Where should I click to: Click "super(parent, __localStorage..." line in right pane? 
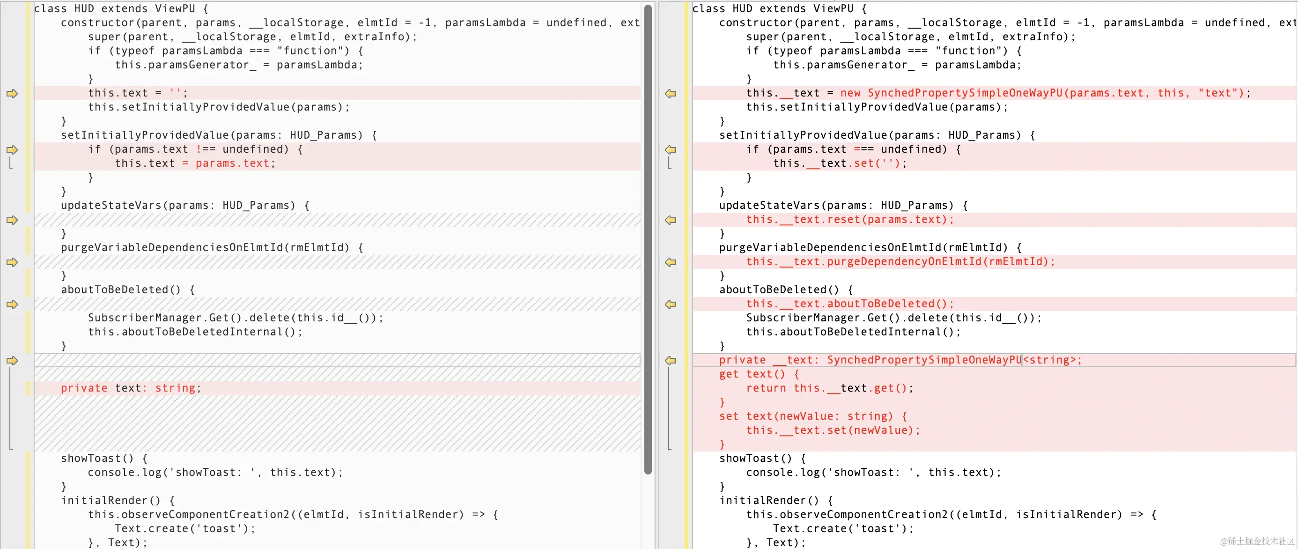(911, 37)
